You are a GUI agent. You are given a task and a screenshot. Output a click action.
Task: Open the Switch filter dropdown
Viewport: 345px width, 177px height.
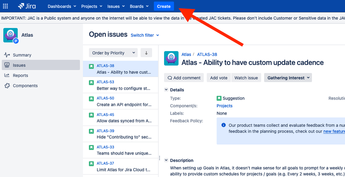[145, 35]
